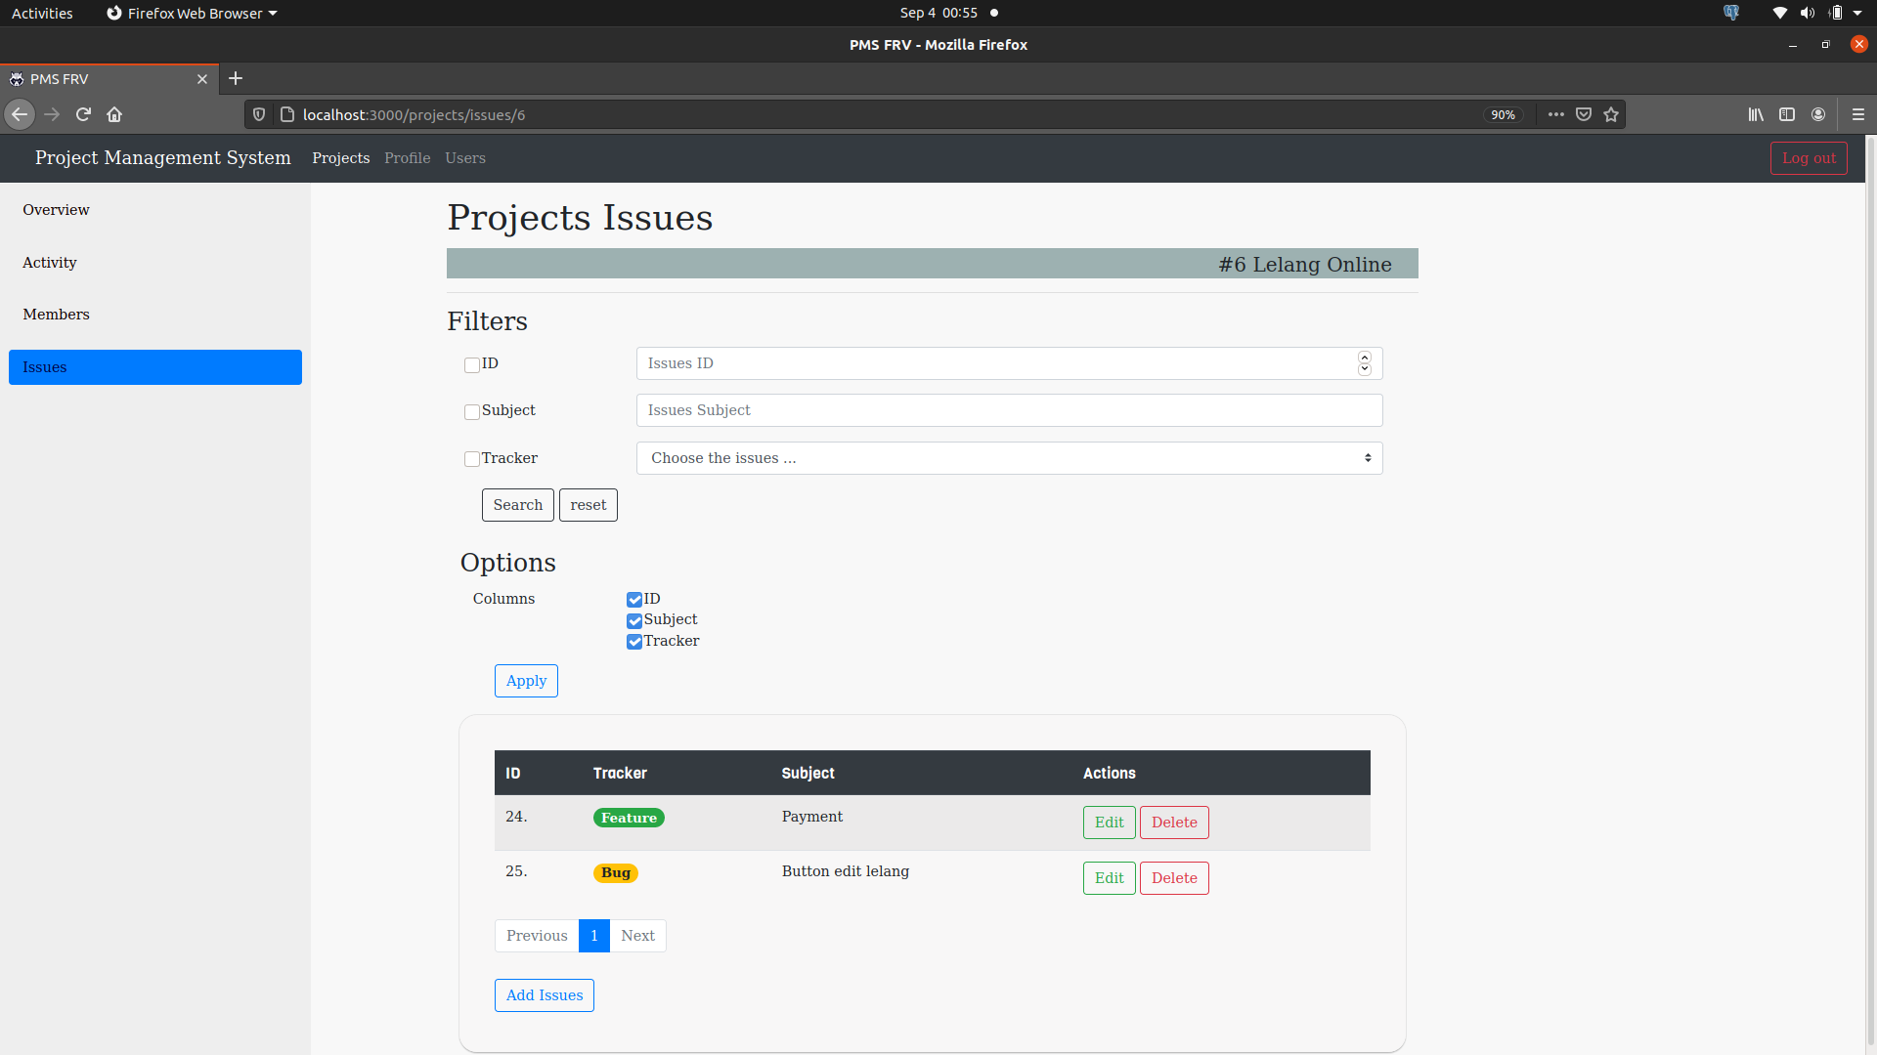Open a new browser tab

(x=236, y=78)
